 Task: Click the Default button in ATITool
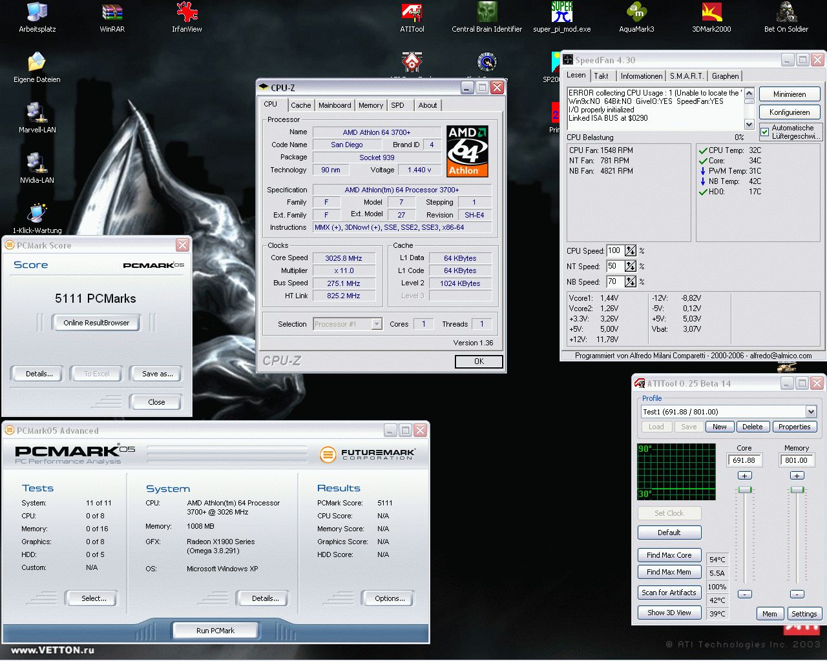click(x=669, y=533)
